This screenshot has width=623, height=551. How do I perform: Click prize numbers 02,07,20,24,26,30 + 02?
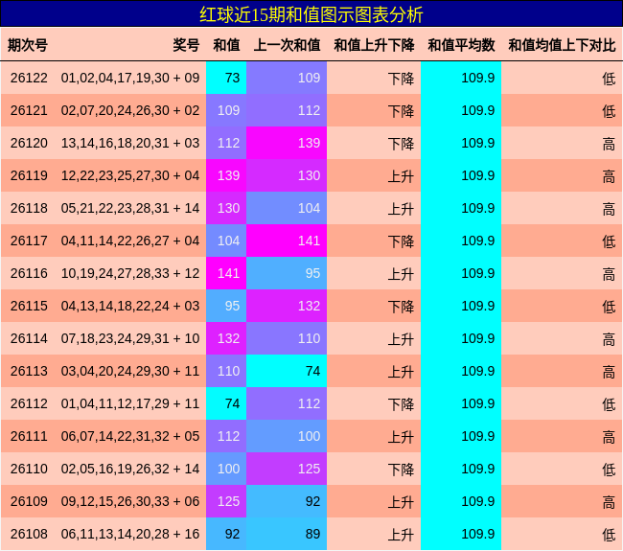130,110
